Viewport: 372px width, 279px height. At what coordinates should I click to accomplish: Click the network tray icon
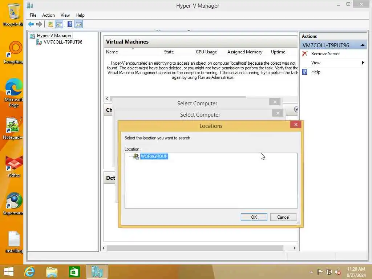[x=329, y=272]
